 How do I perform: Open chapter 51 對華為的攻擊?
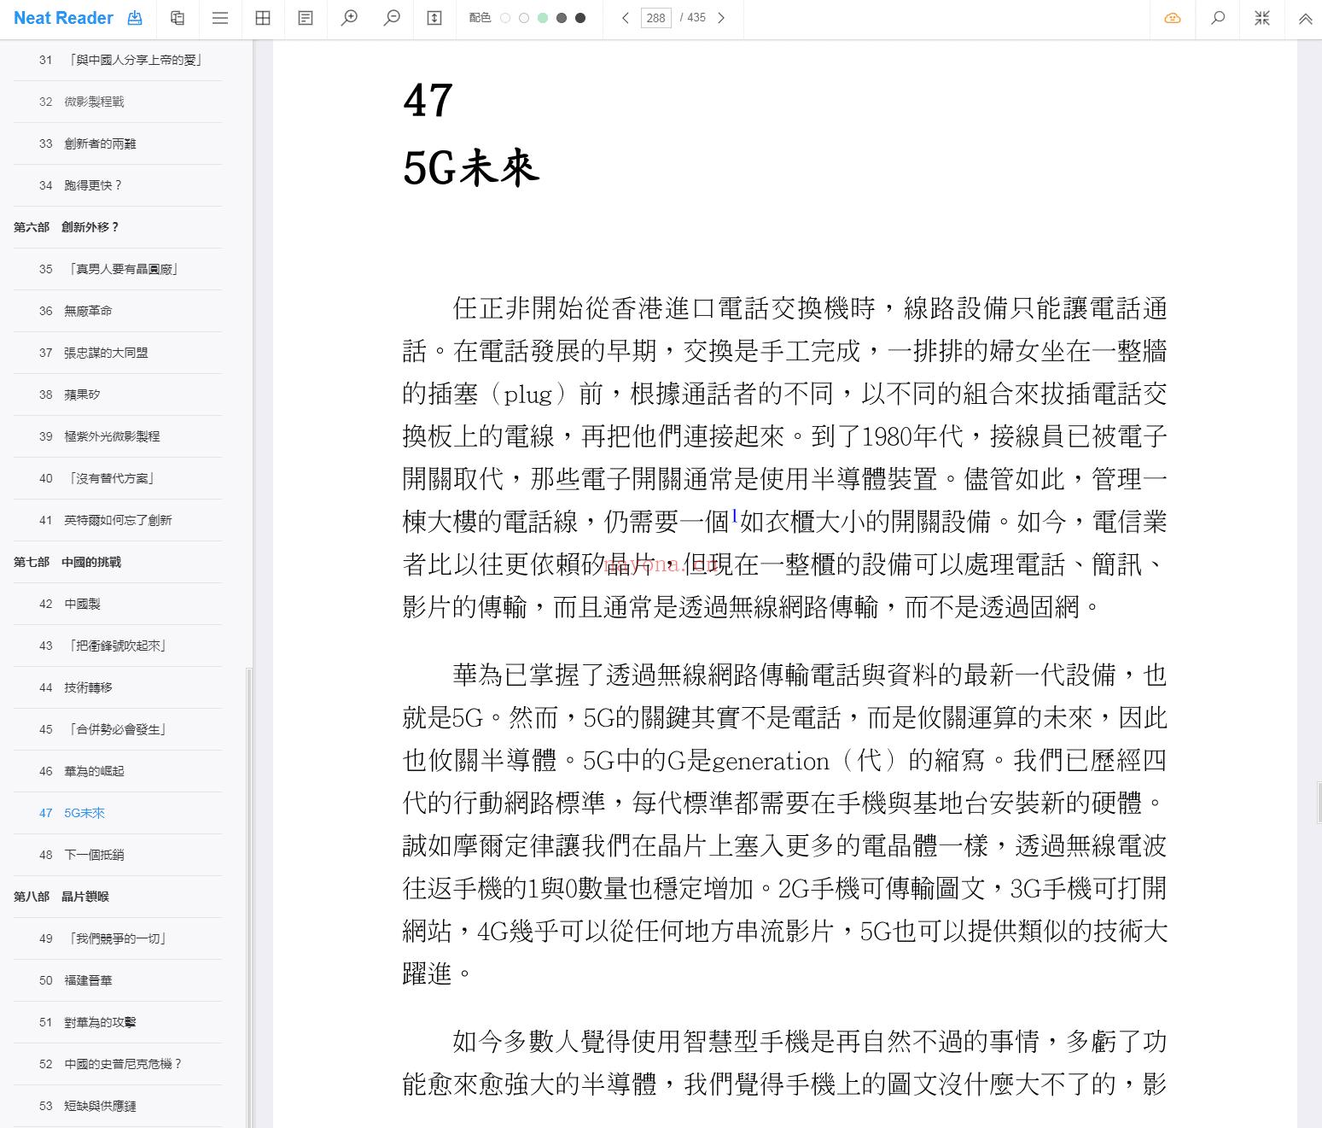pyautogui.click(x=118, y=1022)
